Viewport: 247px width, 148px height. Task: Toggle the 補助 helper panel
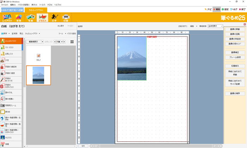pyautogui.click(x=216, y=9)
